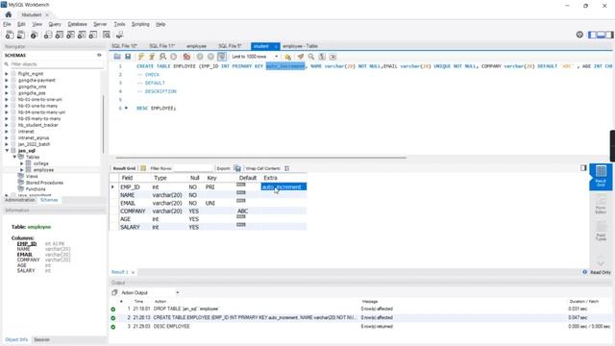Expand the gongcha-payment schema

pos(7,80)
